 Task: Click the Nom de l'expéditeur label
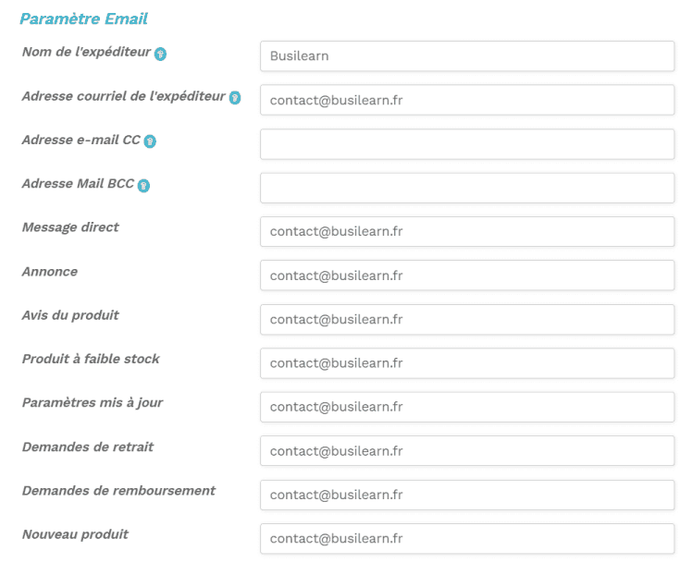pyautogui.click(x=87, y=52)
